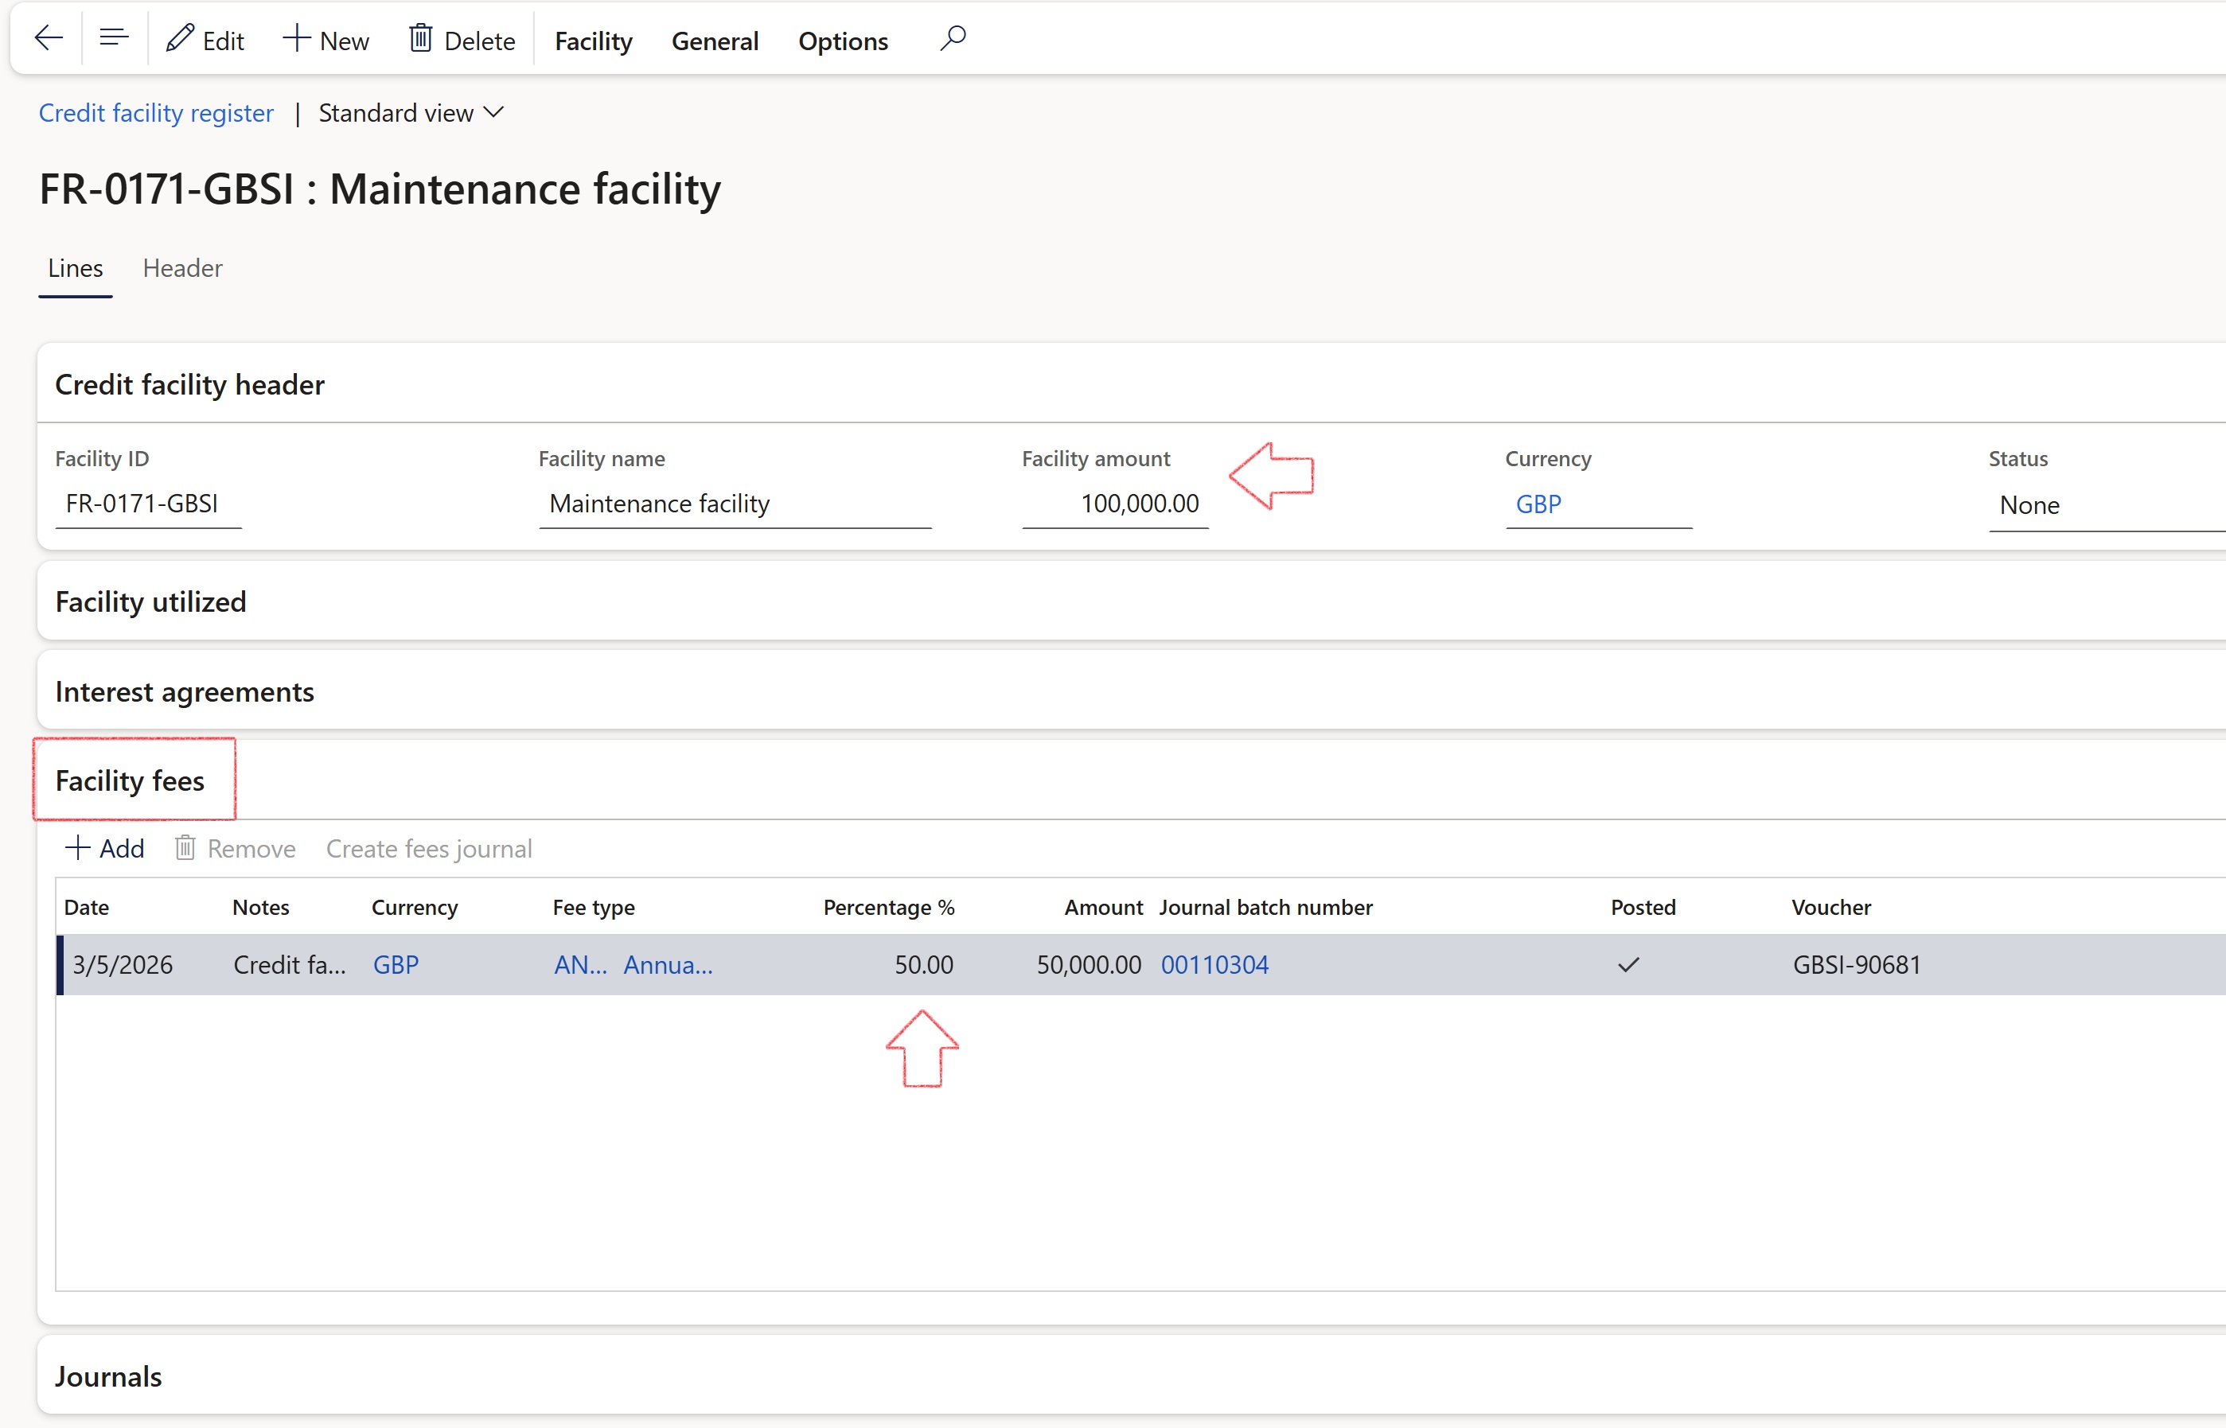Open the Options menu
The width and height of the screenshot is (2226, 1428).
pos(843,41)
